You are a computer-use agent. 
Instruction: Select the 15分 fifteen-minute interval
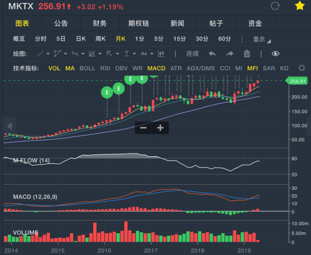[x=179, y=39]
